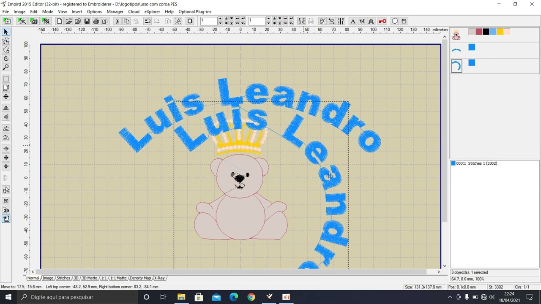Open Google Chrome from taskbar

point(251,297)
